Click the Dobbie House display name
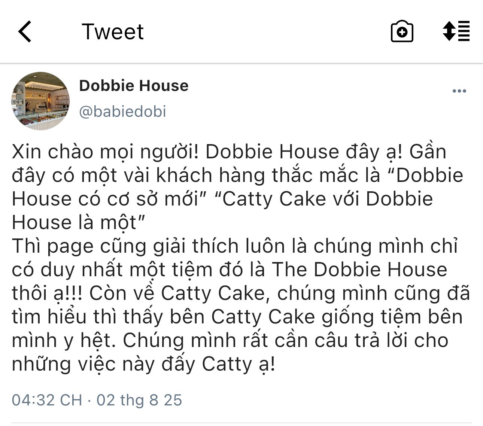 (x=134, y=86)
